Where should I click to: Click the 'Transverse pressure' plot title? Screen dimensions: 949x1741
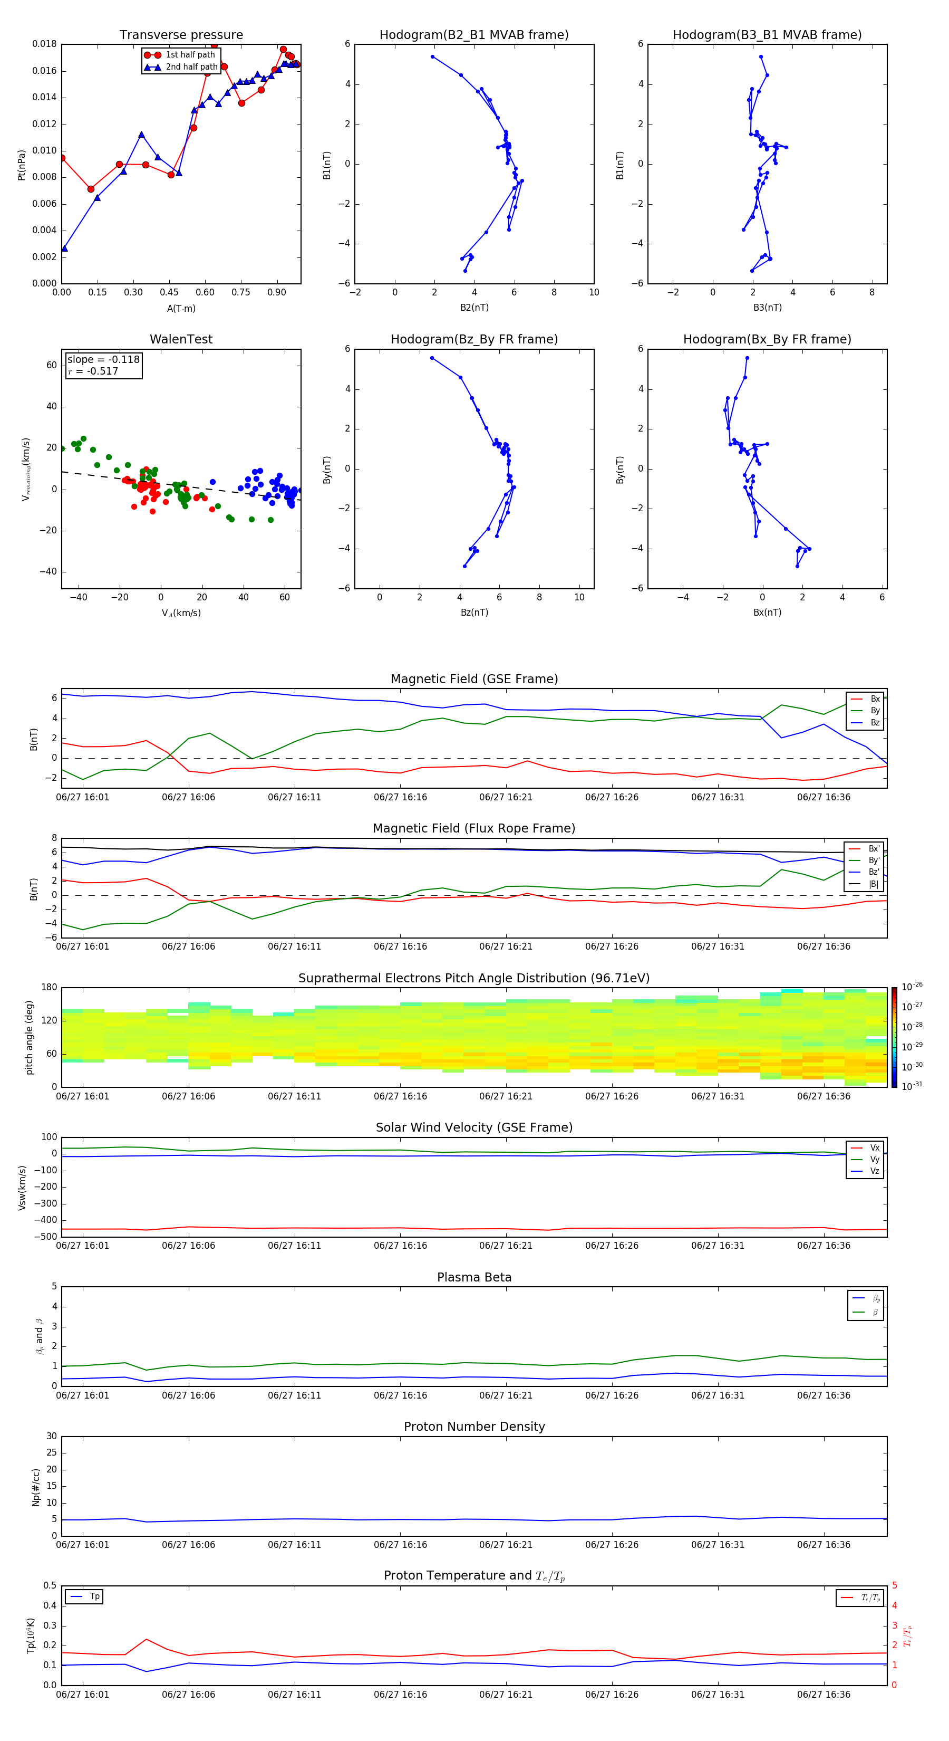click(x=181, y=35)
